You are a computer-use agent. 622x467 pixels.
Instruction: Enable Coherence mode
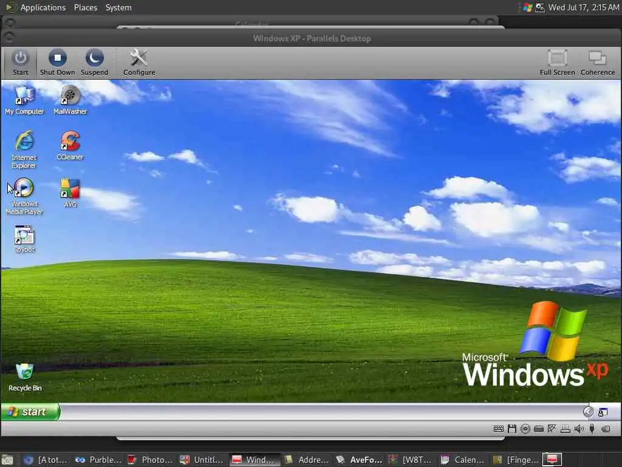coord(598,63)
